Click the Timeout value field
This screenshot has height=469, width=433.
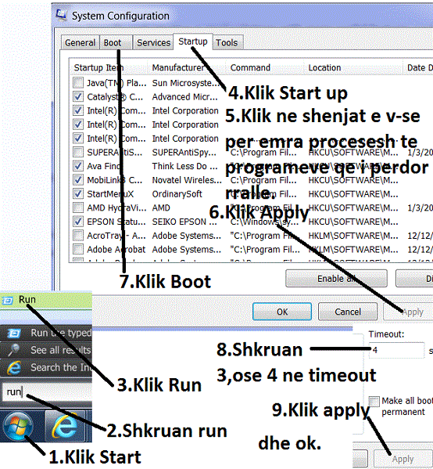[x=397, y=350]
